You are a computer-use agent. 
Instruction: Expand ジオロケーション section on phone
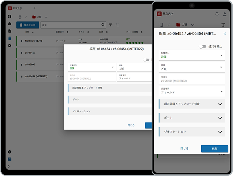click(x=192, y=132)
